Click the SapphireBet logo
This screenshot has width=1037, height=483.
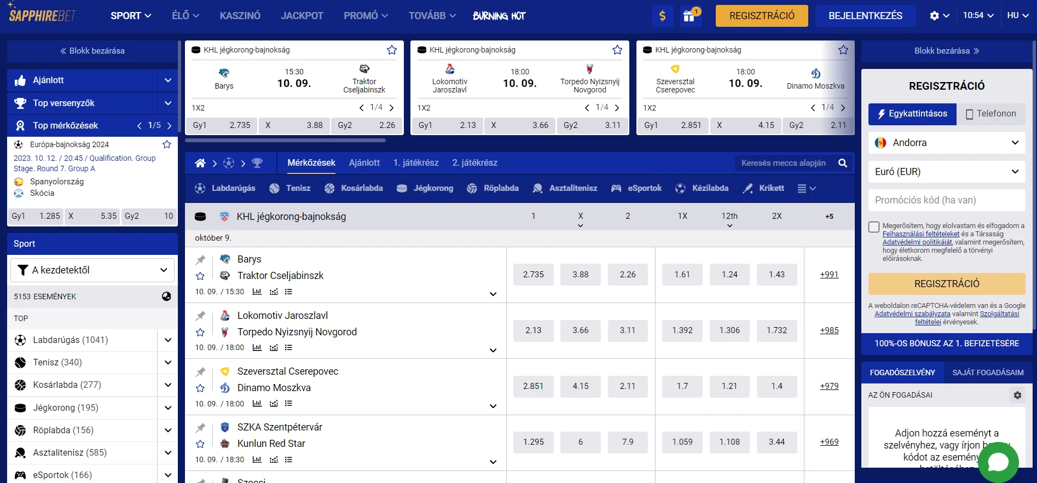click(x=42, y=13)
